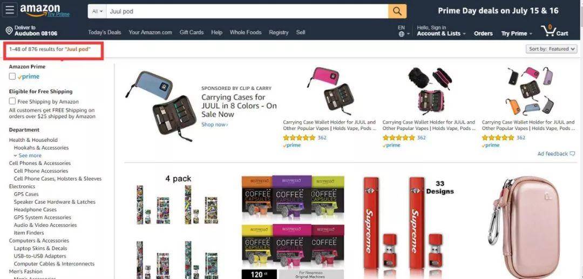Go to Gift Cards menu item
583x279 pixels.
[x=192, y=32]
